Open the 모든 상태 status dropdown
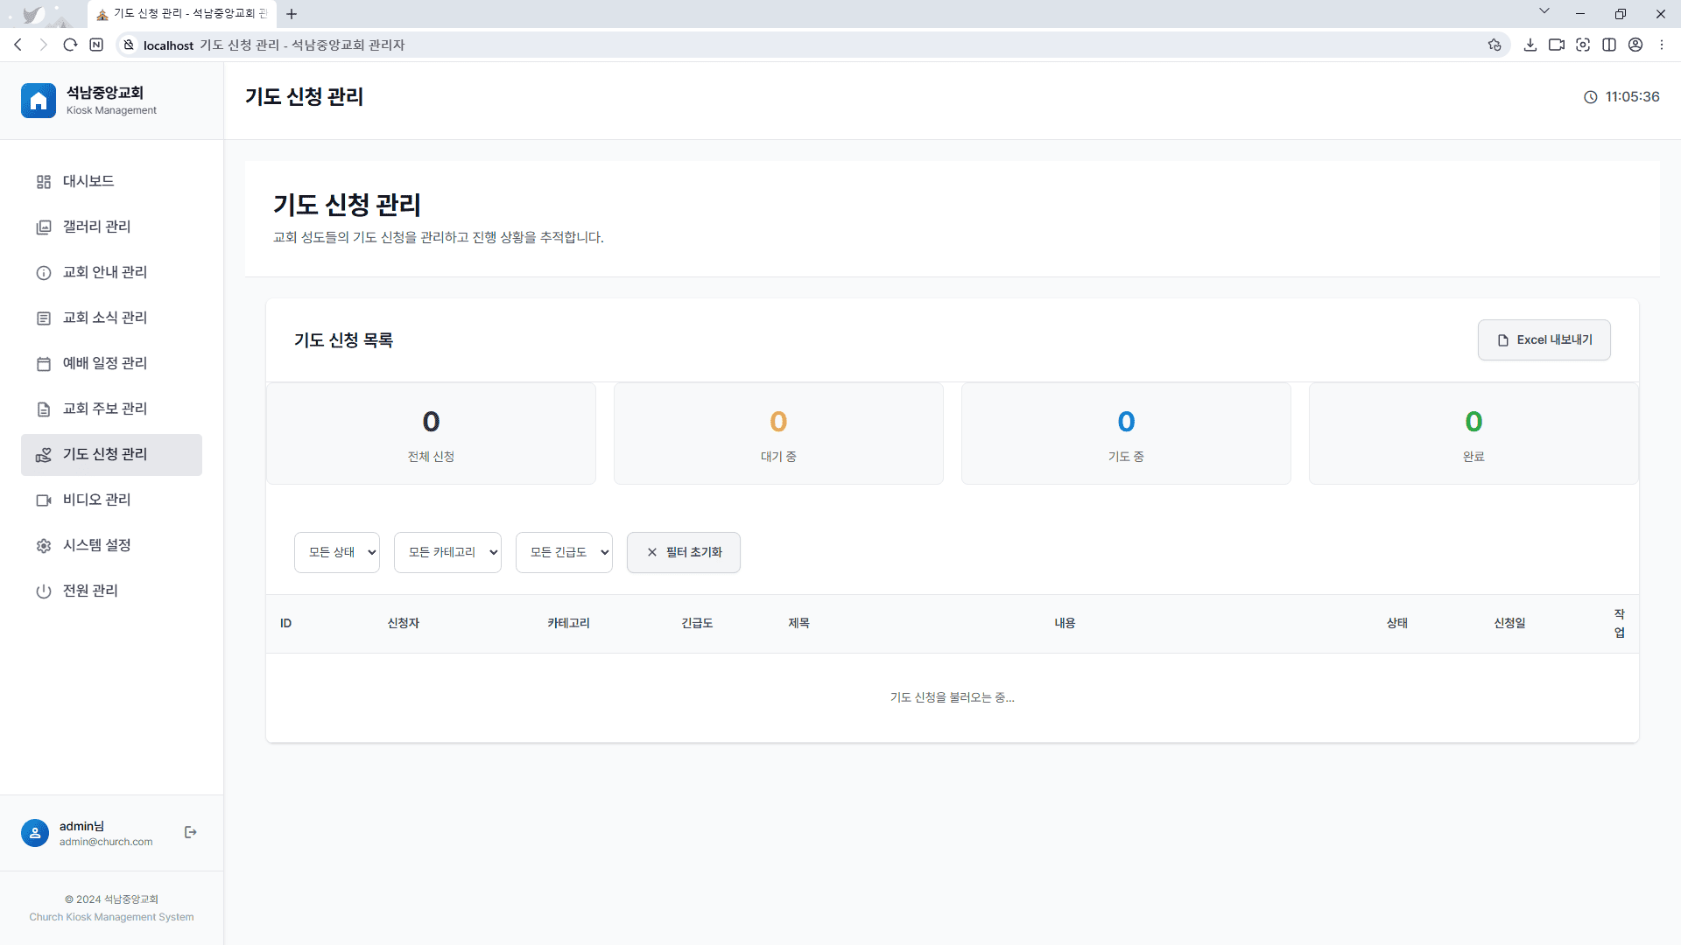 (x=336, y=552)
